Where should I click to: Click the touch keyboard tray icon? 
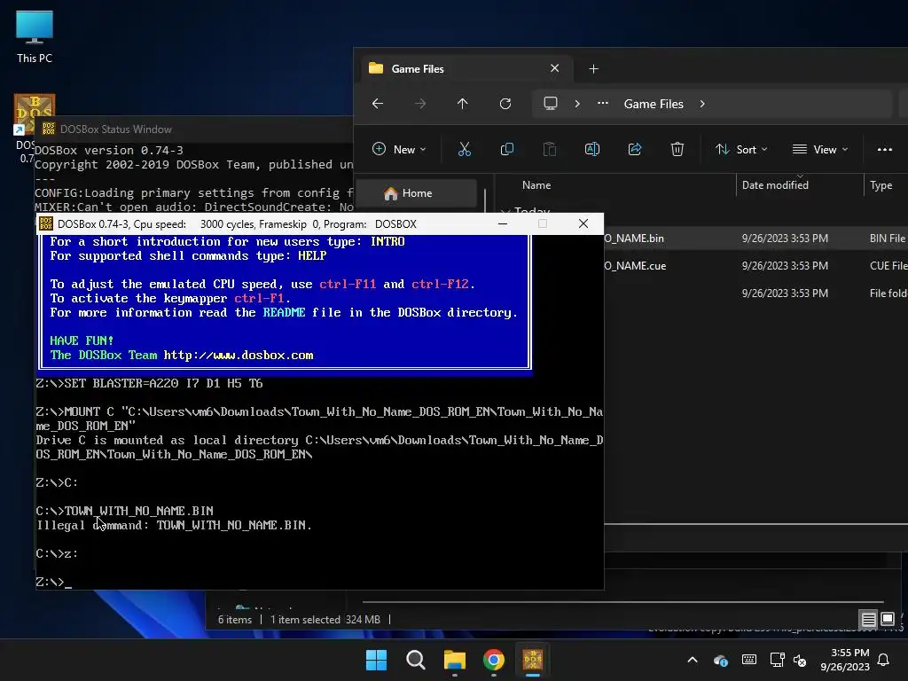748,660
